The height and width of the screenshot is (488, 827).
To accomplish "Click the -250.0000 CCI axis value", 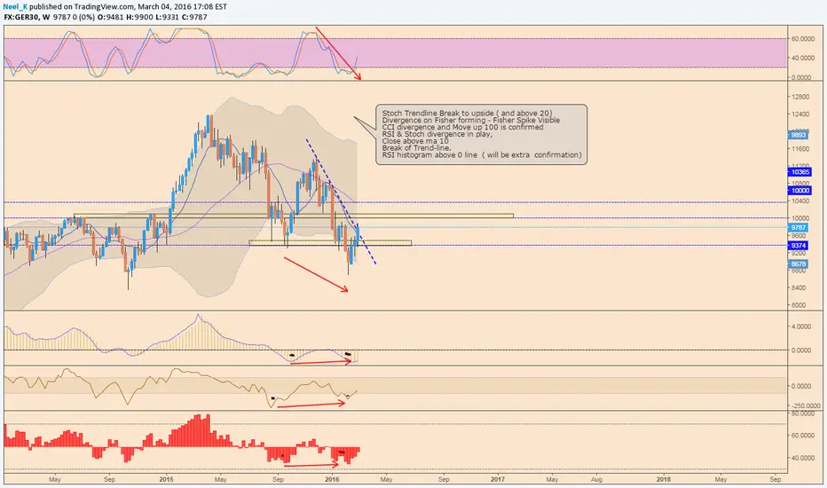I will click(806, 405).
